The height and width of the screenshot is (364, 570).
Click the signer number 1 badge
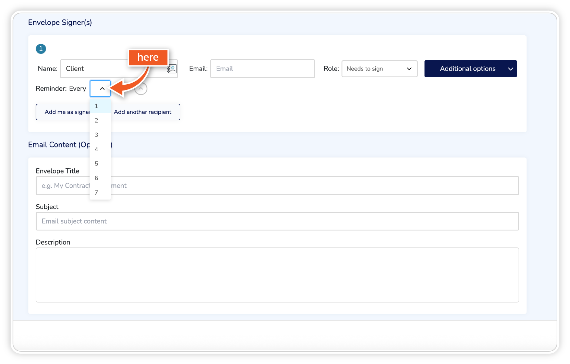[x=41, y=49]
